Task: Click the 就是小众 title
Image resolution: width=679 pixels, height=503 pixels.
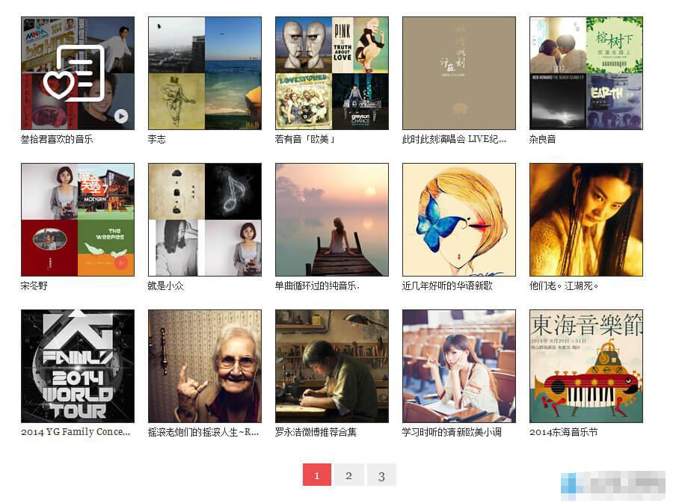Action: [166, 286]
